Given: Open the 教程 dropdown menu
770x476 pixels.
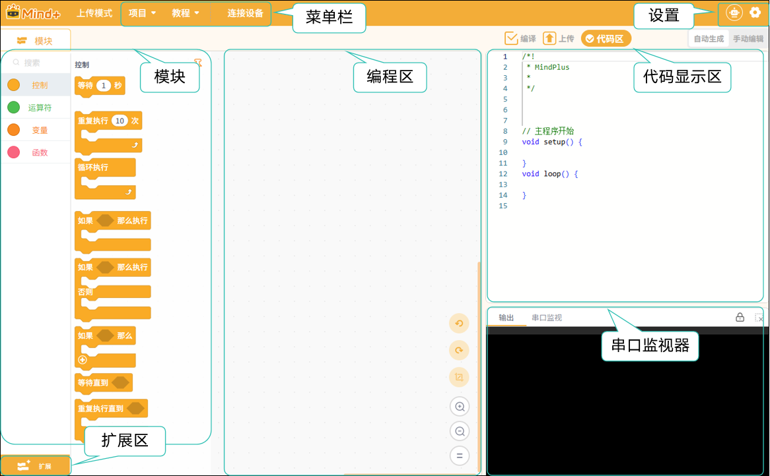Looking at the screenshot, I should pyautogui.click(x=185, y=13).
